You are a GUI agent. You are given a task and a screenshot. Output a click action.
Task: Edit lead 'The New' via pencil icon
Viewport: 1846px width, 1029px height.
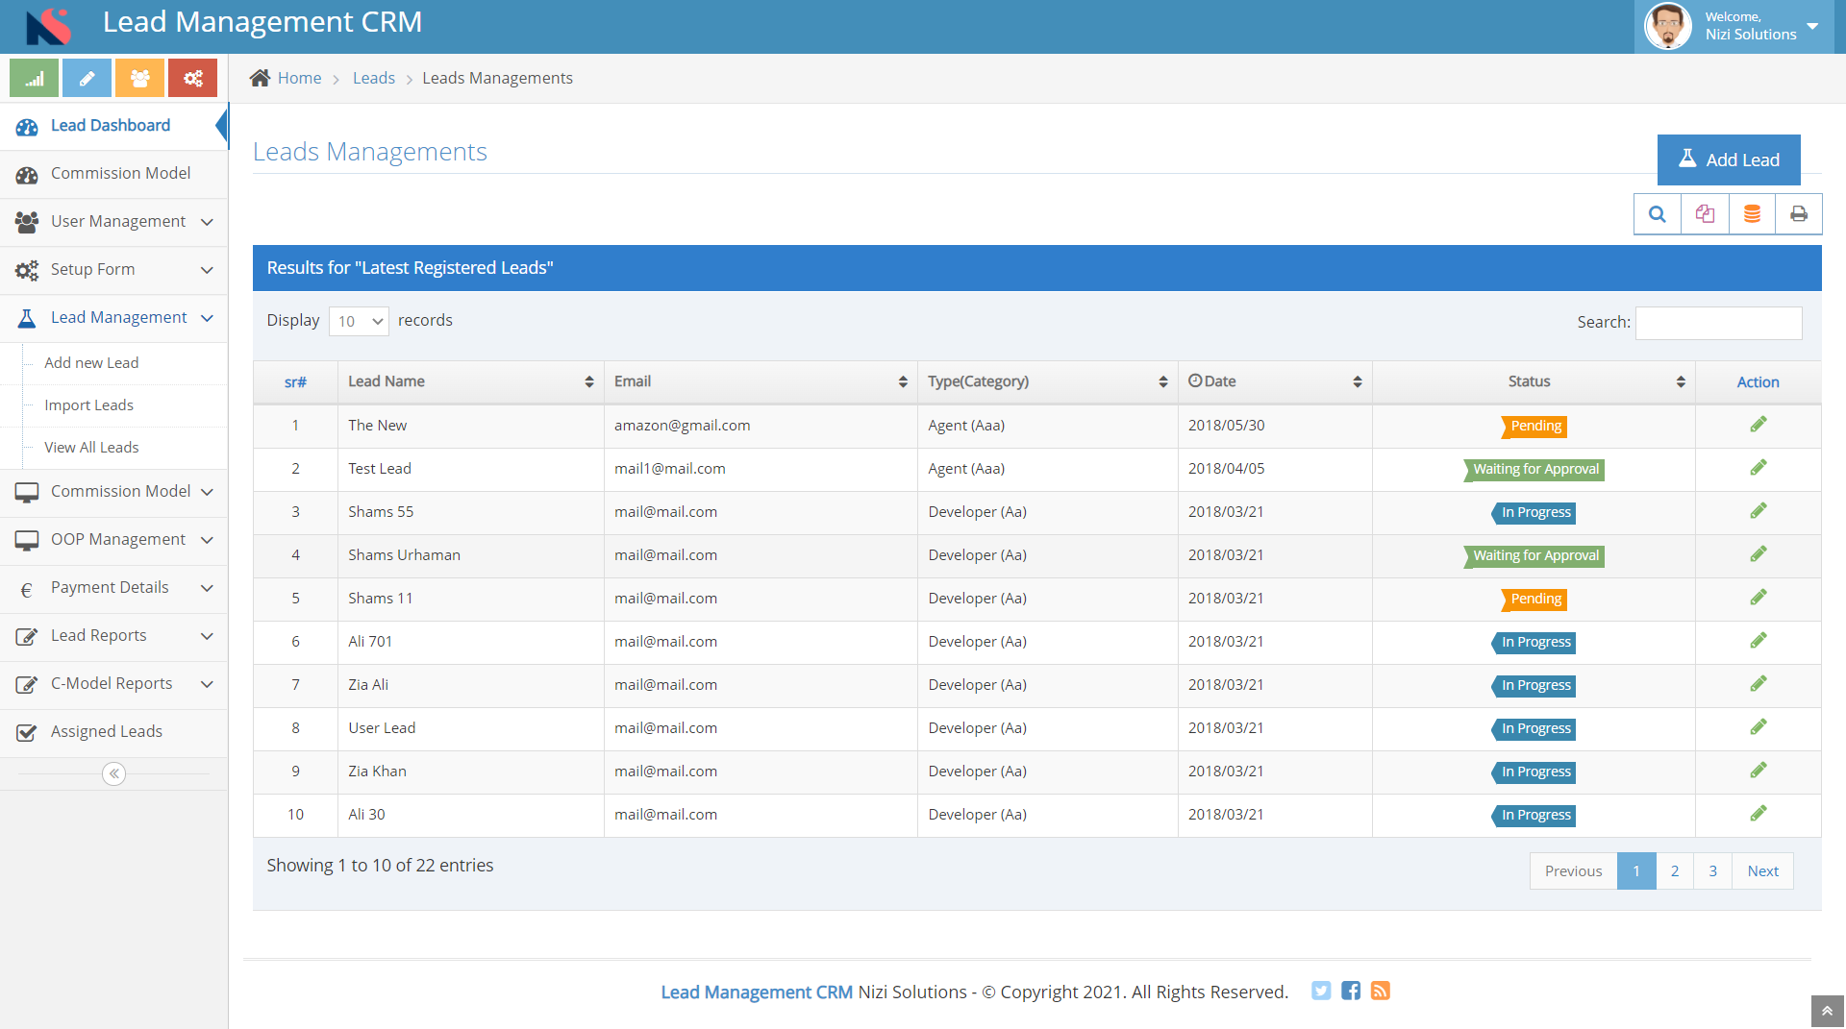(x=1758, y=425)
